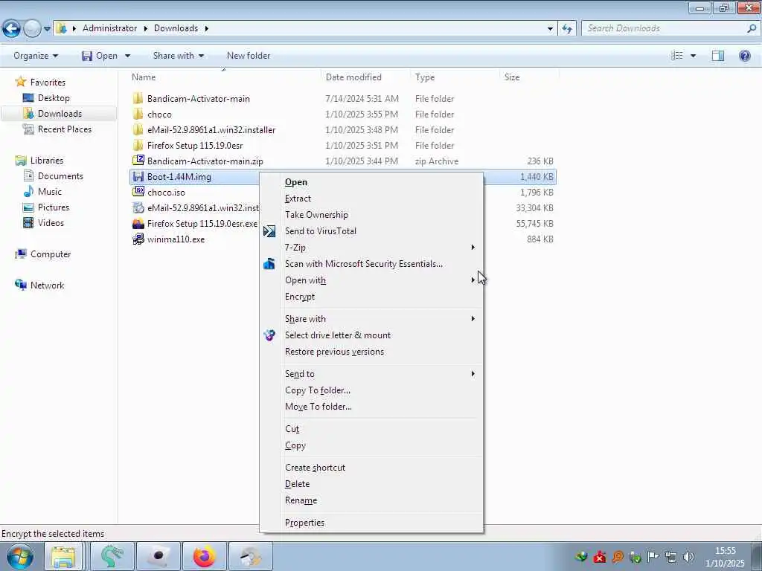
Task: Click the dragon icon taskbar application
Action: [112, 556]
